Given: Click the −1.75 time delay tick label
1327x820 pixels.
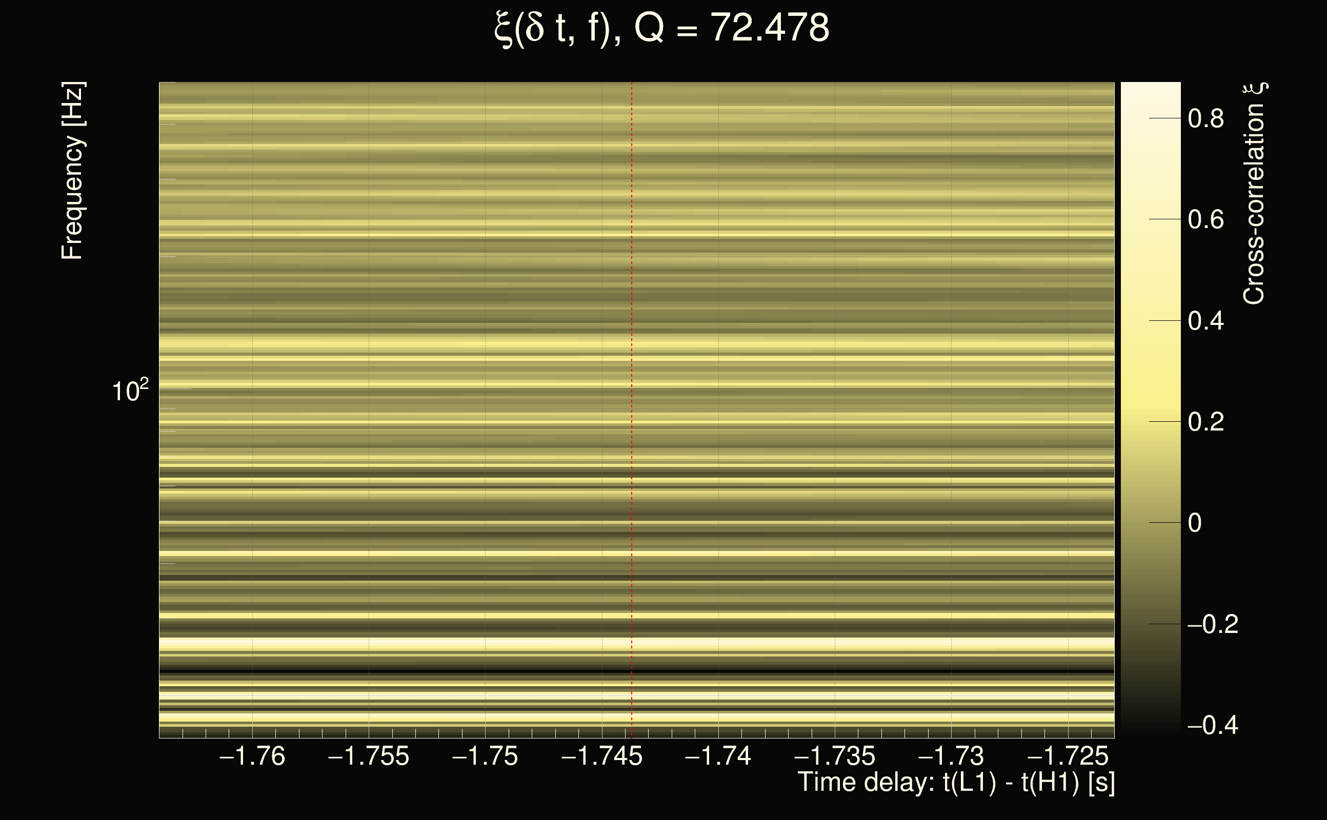Looking at the screenshot, I should coord(485,756).
